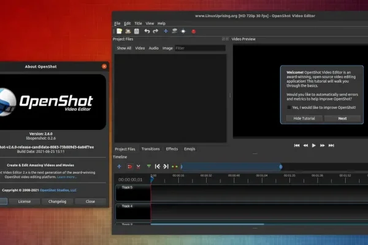Switch to the Effects tab
The image size is (368, 245).
pos(172,149)
